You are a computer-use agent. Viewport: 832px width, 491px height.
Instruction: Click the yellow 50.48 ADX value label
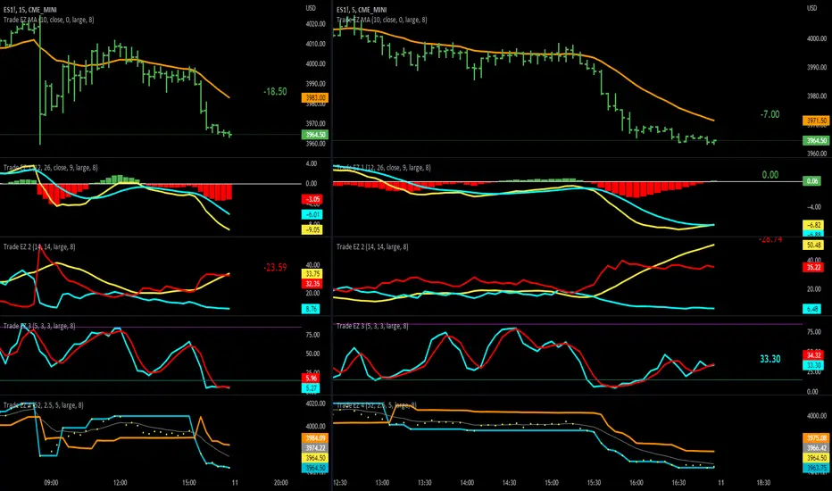[x=813, y=245]
